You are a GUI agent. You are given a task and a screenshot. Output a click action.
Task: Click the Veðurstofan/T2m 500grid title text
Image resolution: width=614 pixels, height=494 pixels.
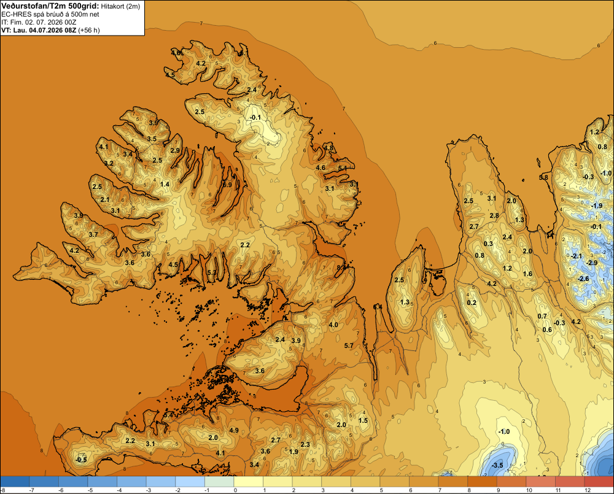[50, 6]
